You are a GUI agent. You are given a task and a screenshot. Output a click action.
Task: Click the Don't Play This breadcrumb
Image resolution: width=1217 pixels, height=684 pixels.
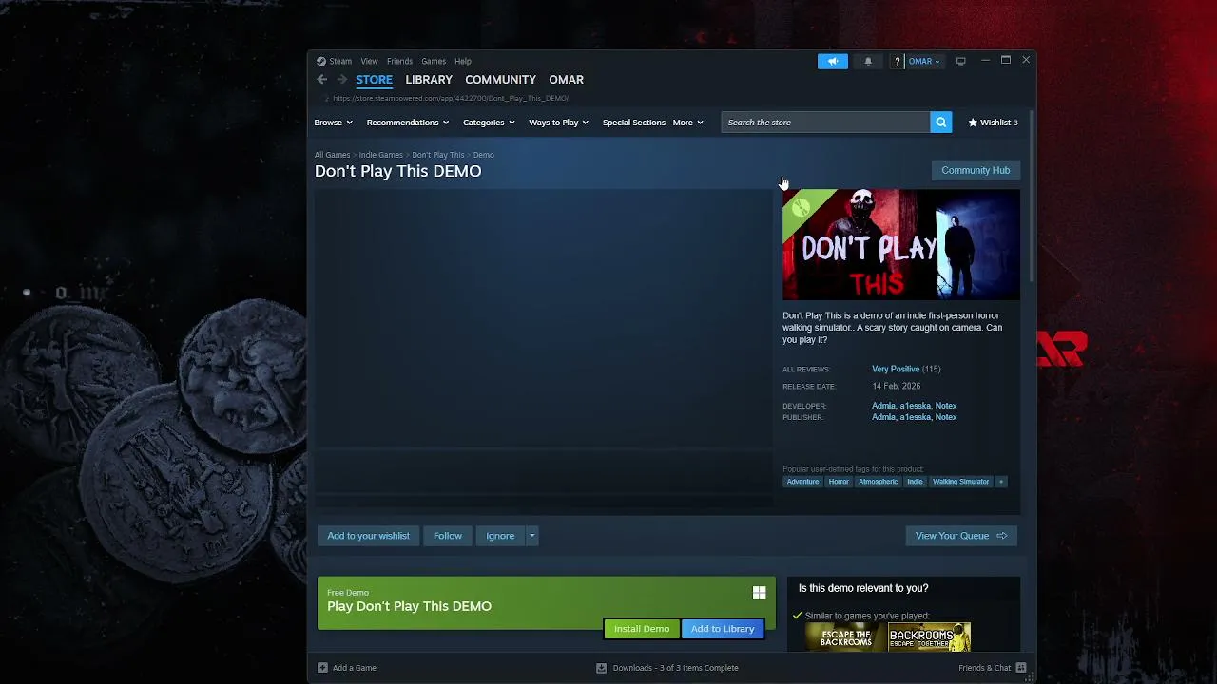(x=438, y=155)
